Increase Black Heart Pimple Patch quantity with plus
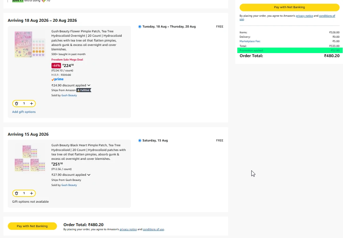 (x=31, y=193)
